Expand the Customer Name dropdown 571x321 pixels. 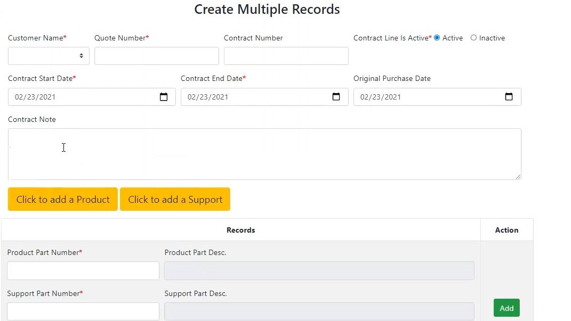(49, 56)
